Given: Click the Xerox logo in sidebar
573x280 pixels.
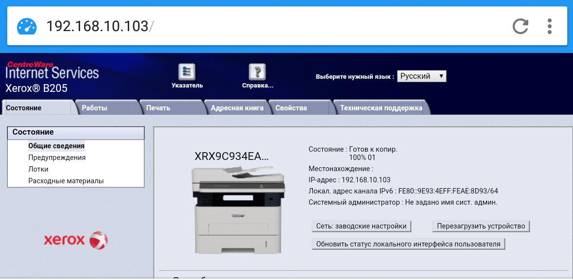Looking at the screenshot, I should (76, 240).
